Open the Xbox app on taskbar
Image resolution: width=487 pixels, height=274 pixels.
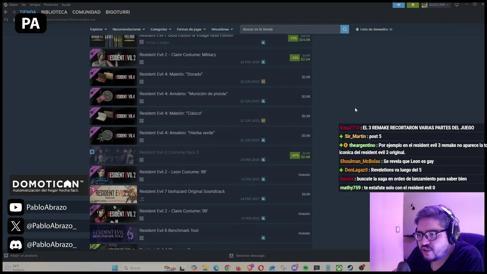(339, 268)
